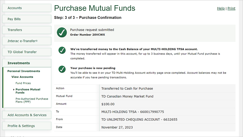The image size is (243, 137).
Task: Open Add Accounts & Services
Action: [27, 115]
